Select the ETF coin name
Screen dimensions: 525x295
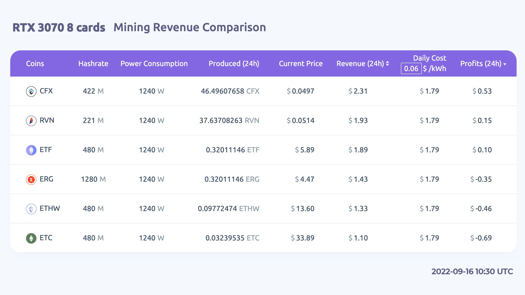[46, 150]
